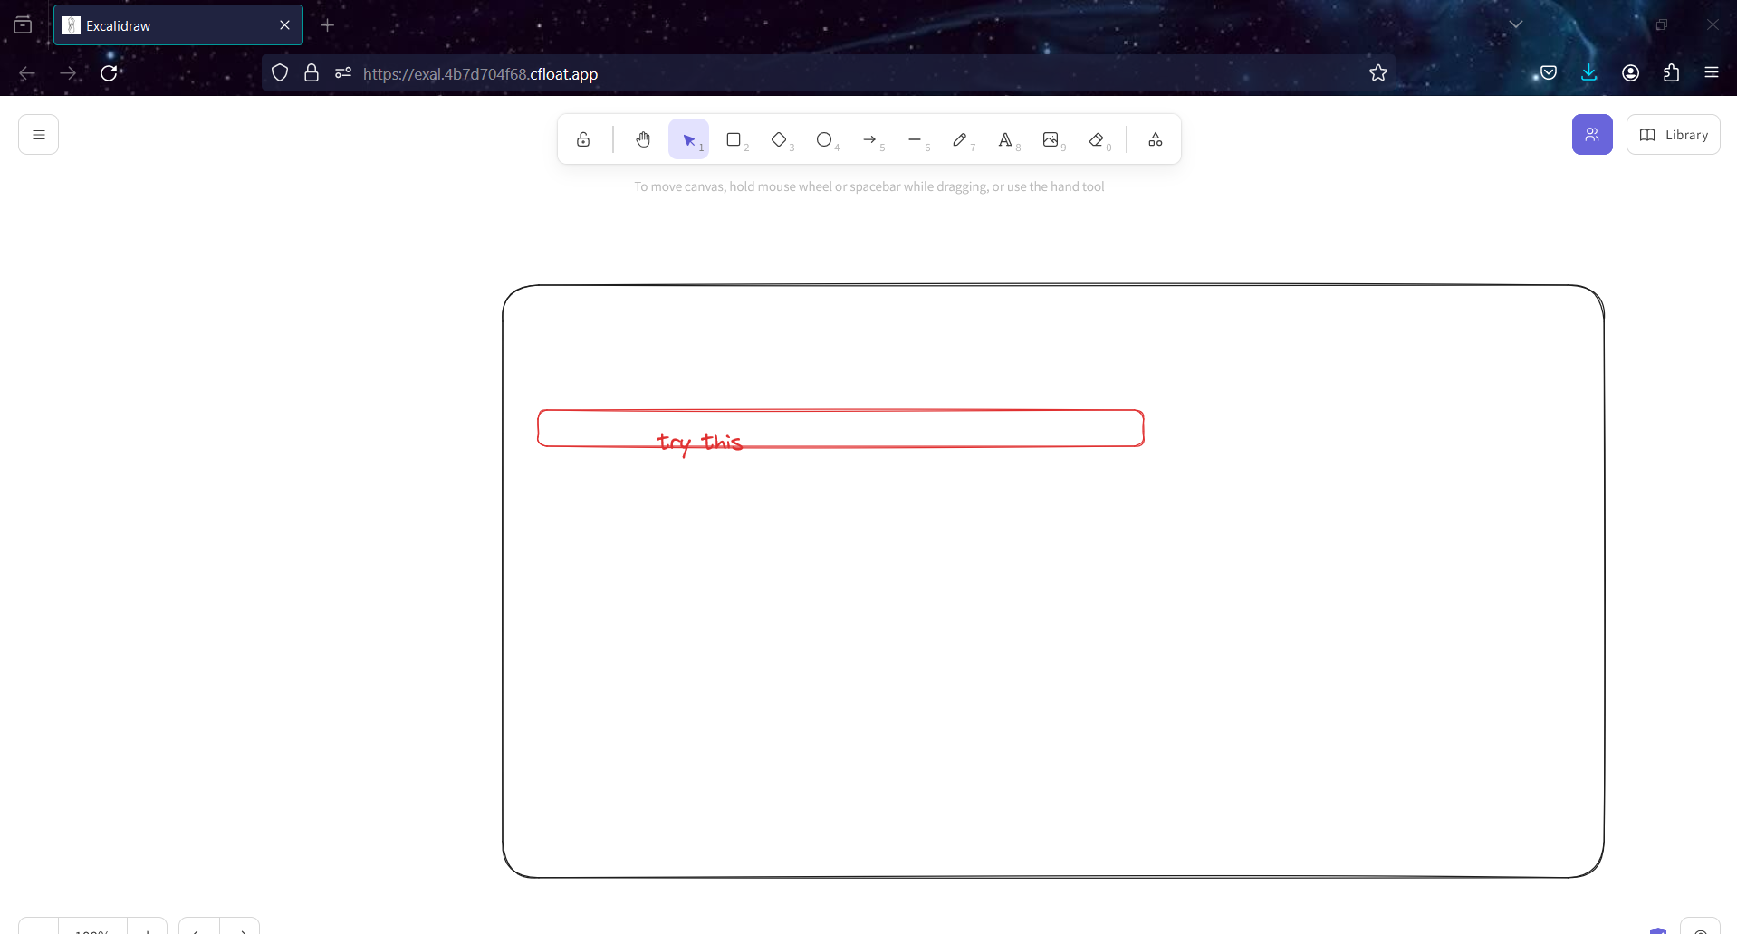Select the Diamond shape tool
This screenshot has height=934, width=1737.
779,139
